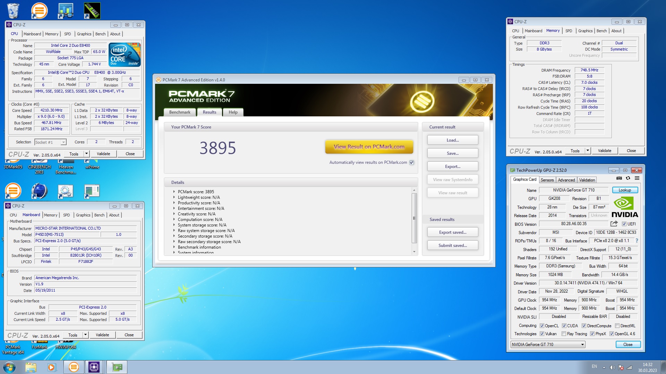Click Lookup button in GPU-Z
Viewport: 666px width, 374px height.
(x=625, y=190)
